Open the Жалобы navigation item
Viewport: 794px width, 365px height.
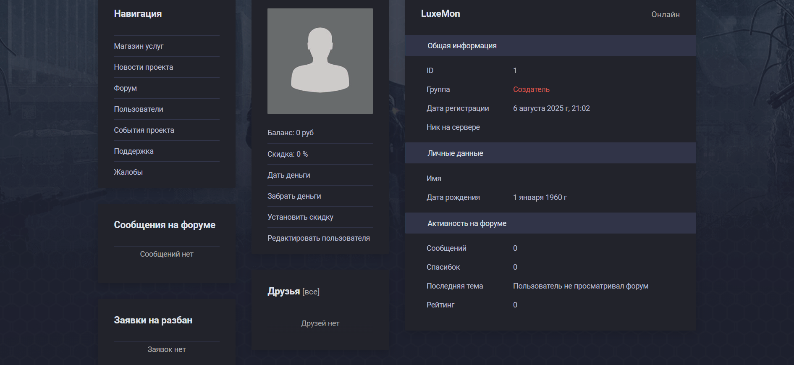(x=128, y=172)
